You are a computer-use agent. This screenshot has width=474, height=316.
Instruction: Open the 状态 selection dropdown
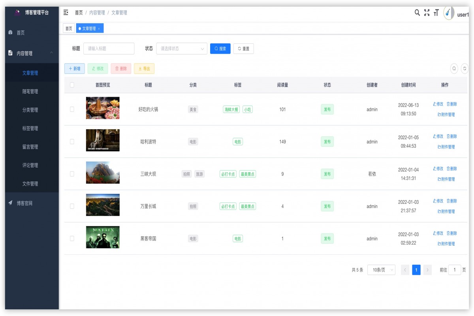182,49
